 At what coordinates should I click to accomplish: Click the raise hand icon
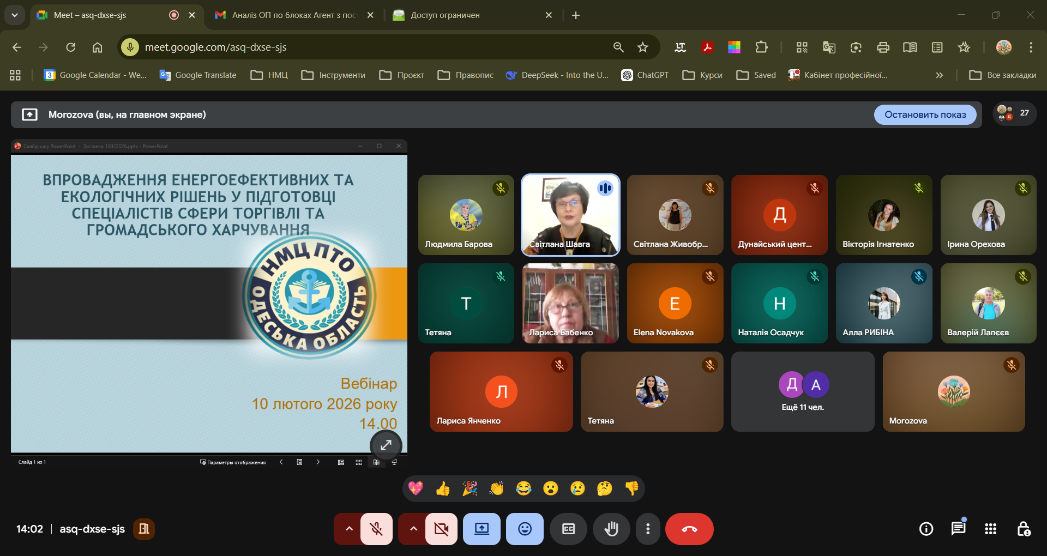click(x=611, y=529)
